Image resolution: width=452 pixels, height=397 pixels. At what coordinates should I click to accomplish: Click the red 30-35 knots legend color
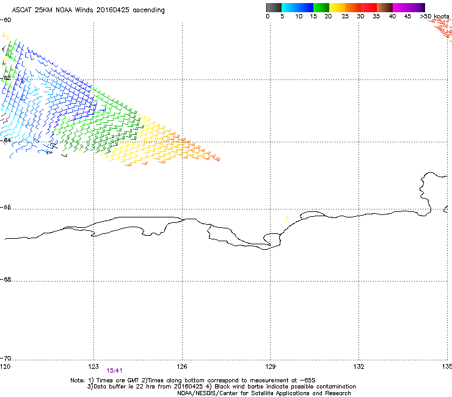point(369,7)
